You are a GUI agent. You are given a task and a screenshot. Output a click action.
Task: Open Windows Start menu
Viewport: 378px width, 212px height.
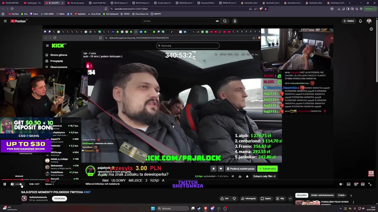click(153, 208)
